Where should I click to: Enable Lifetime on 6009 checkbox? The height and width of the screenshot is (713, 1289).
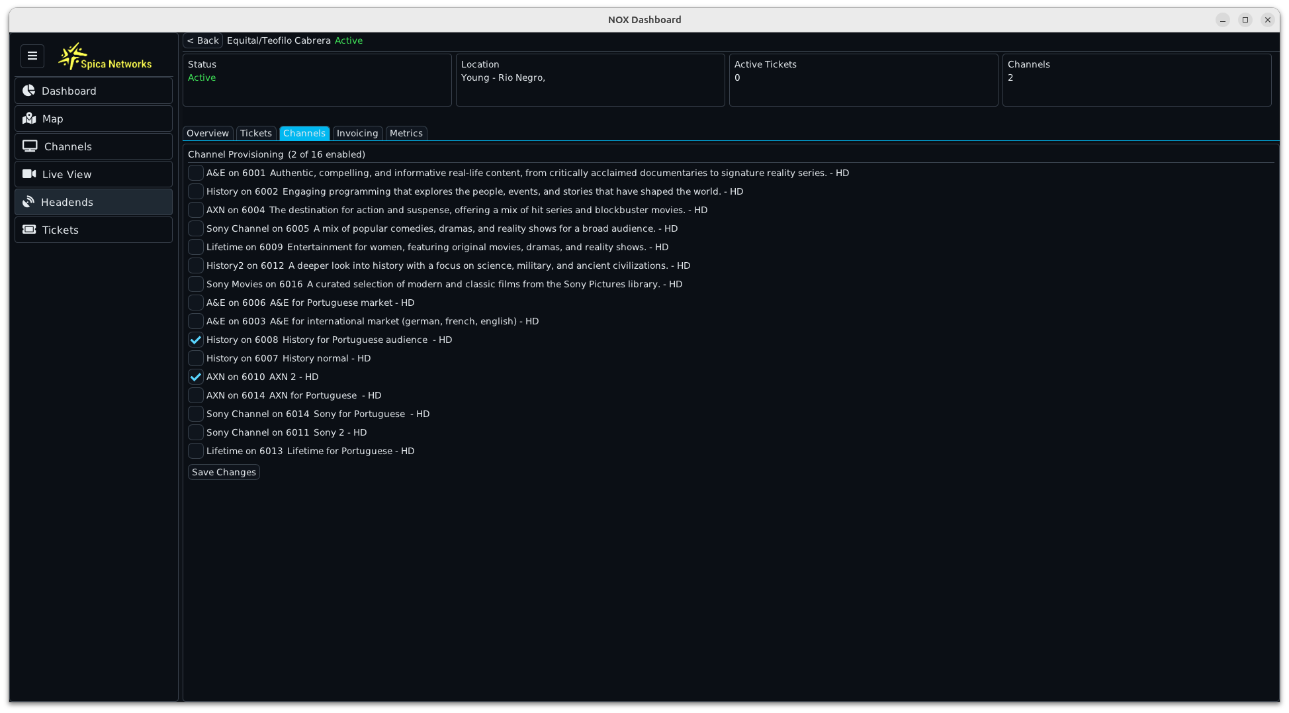coord(196,247)
